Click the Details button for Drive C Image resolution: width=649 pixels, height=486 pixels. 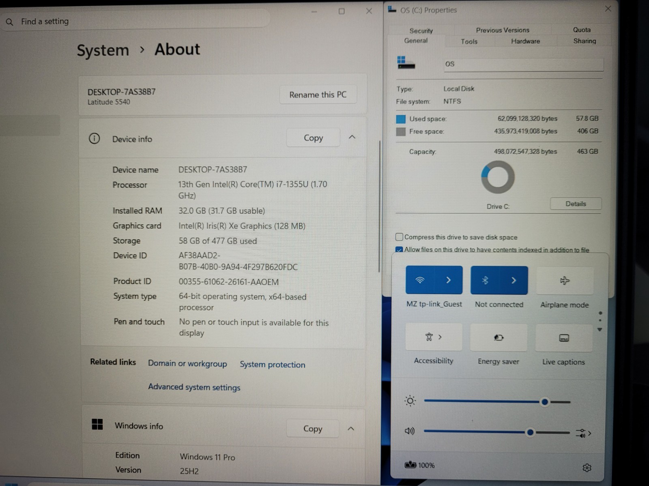pyautogui.click(x=576, y=204)
